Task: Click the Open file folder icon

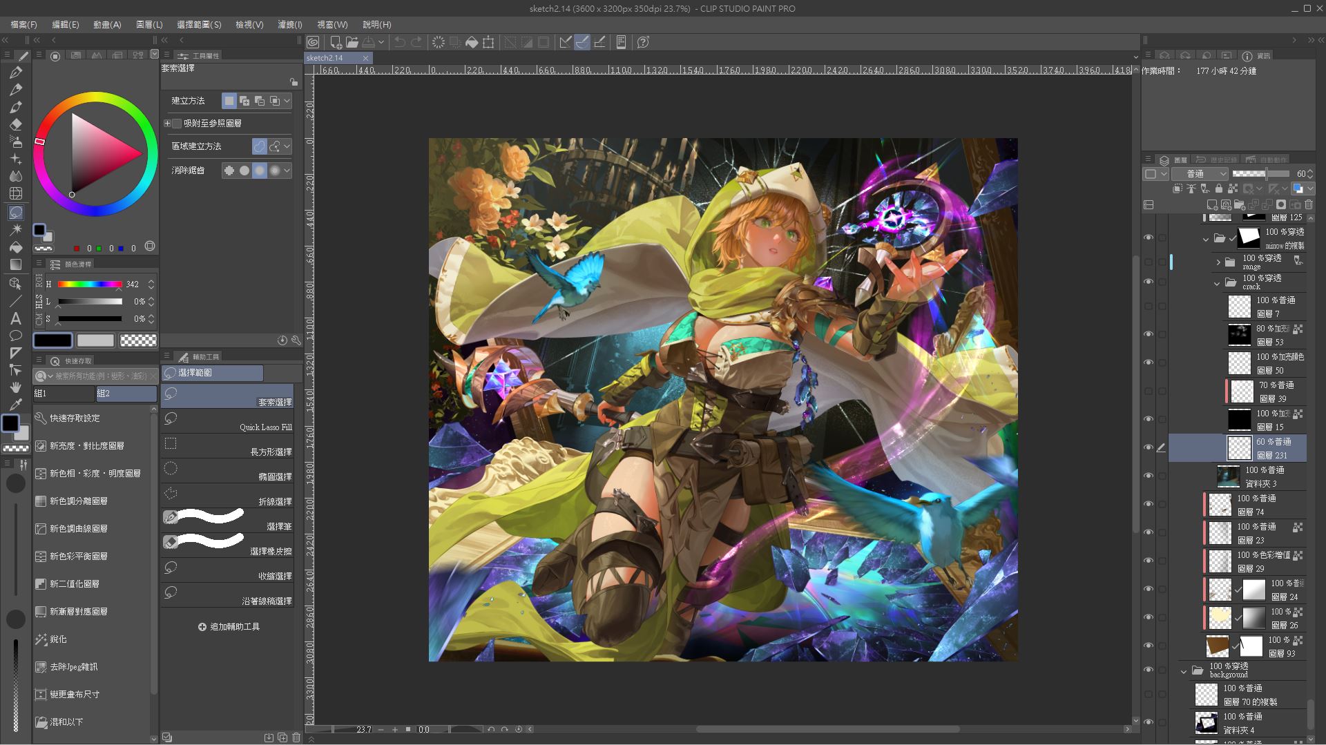Action: (x=352, y=42)
